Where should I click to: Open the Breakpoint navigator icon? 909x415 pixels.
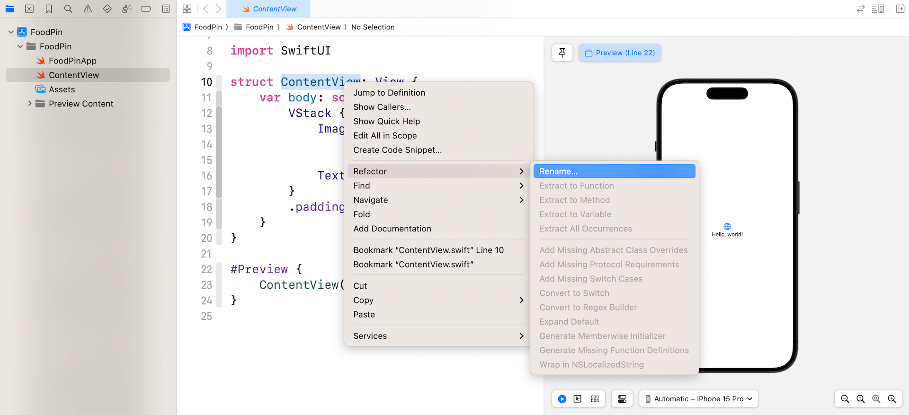(x=146, y=9)
